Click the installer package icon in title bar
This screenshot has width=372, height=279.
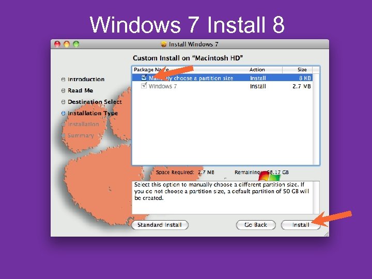coord(164,44)
